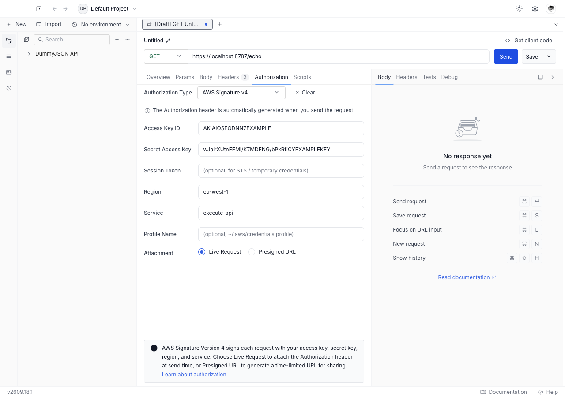
Task: Open the Documentation link in footer
Action: click(x=503, y=392)
